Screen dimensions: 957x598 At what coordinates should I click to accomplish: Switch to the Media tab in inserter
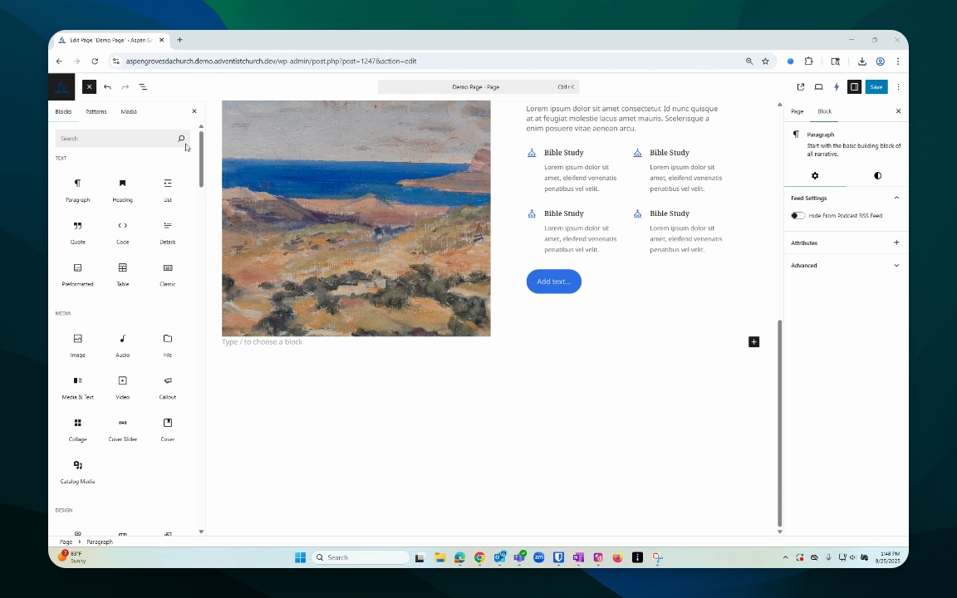[x=129, y=111]
